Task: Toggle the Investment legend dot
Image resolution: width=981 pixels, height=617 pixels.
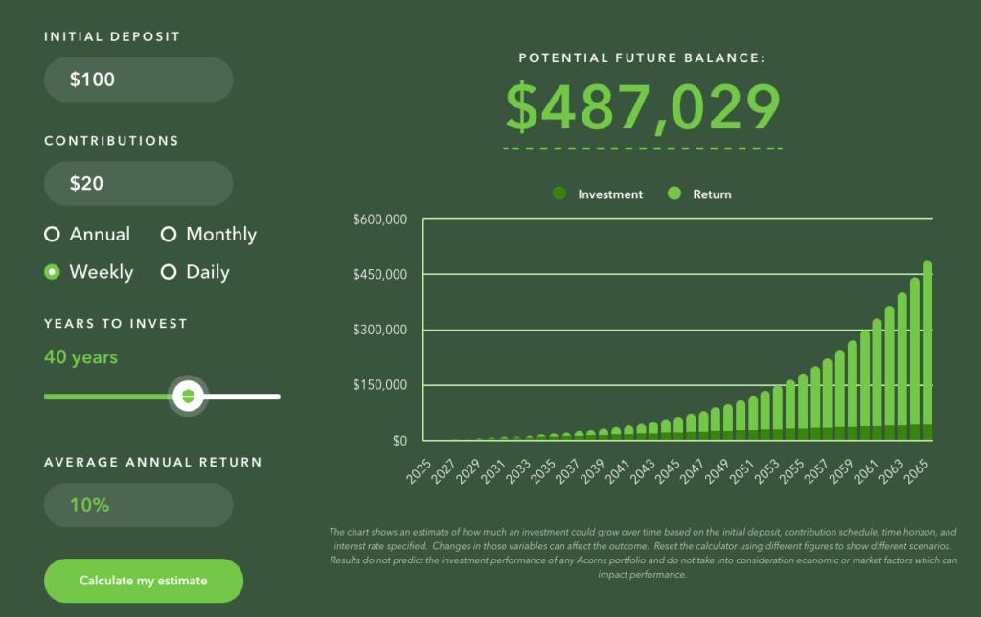Action: point(560,194)
